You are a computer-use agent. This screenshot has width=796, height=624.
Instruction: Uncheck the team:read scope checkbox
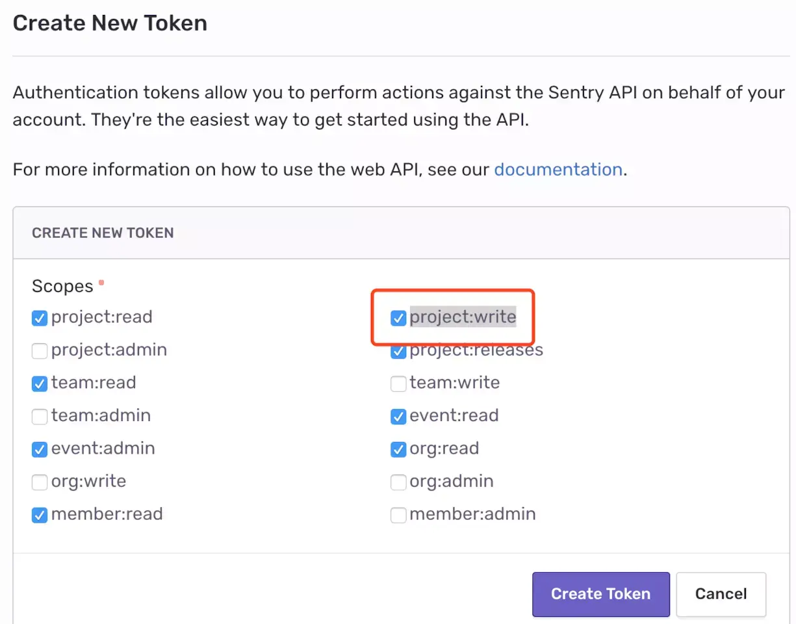pos(40,384)
